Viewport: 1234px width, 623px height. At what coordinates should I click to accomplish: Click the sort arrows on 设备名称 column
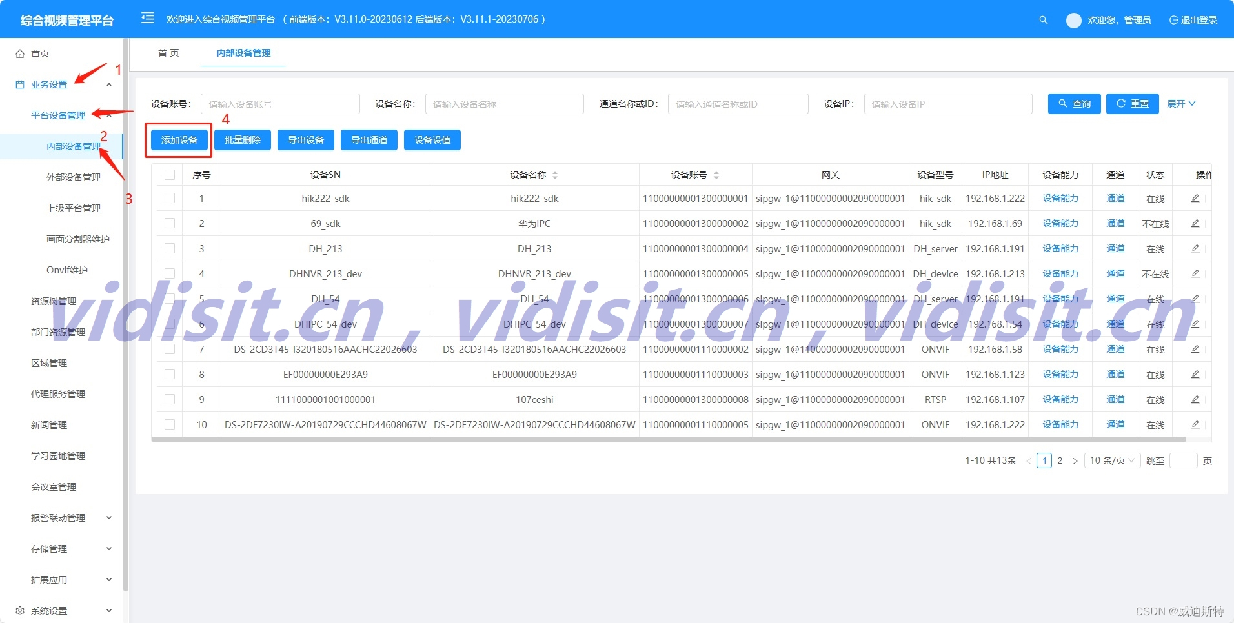(554, 174)
